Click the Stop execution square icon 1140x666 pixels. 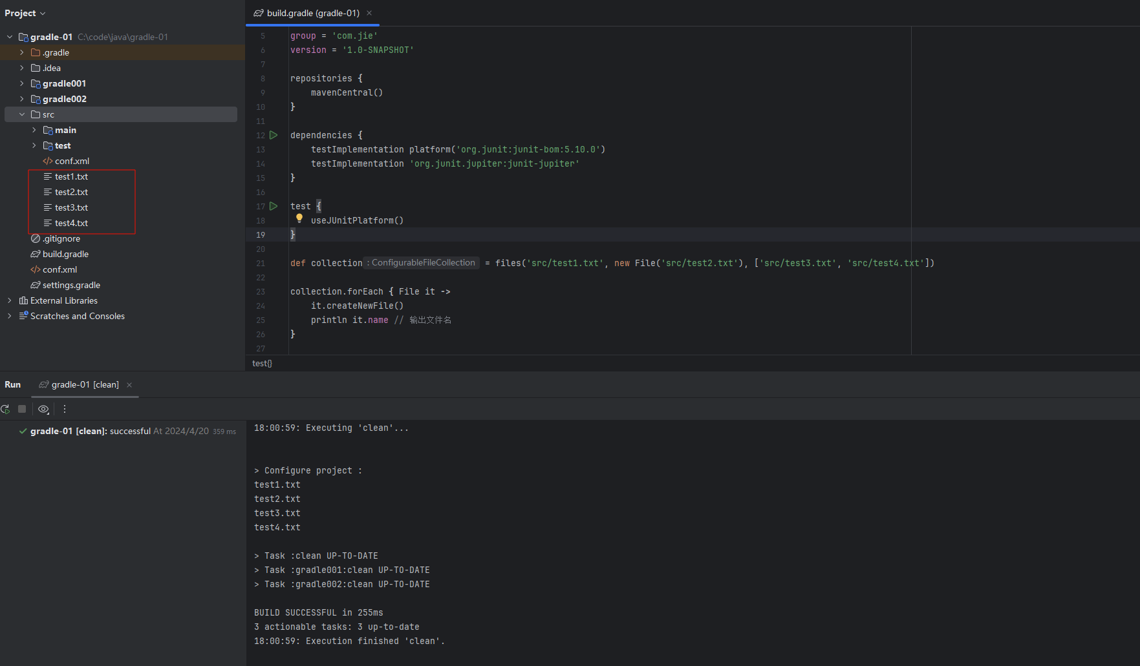click(x=22, y=409)
